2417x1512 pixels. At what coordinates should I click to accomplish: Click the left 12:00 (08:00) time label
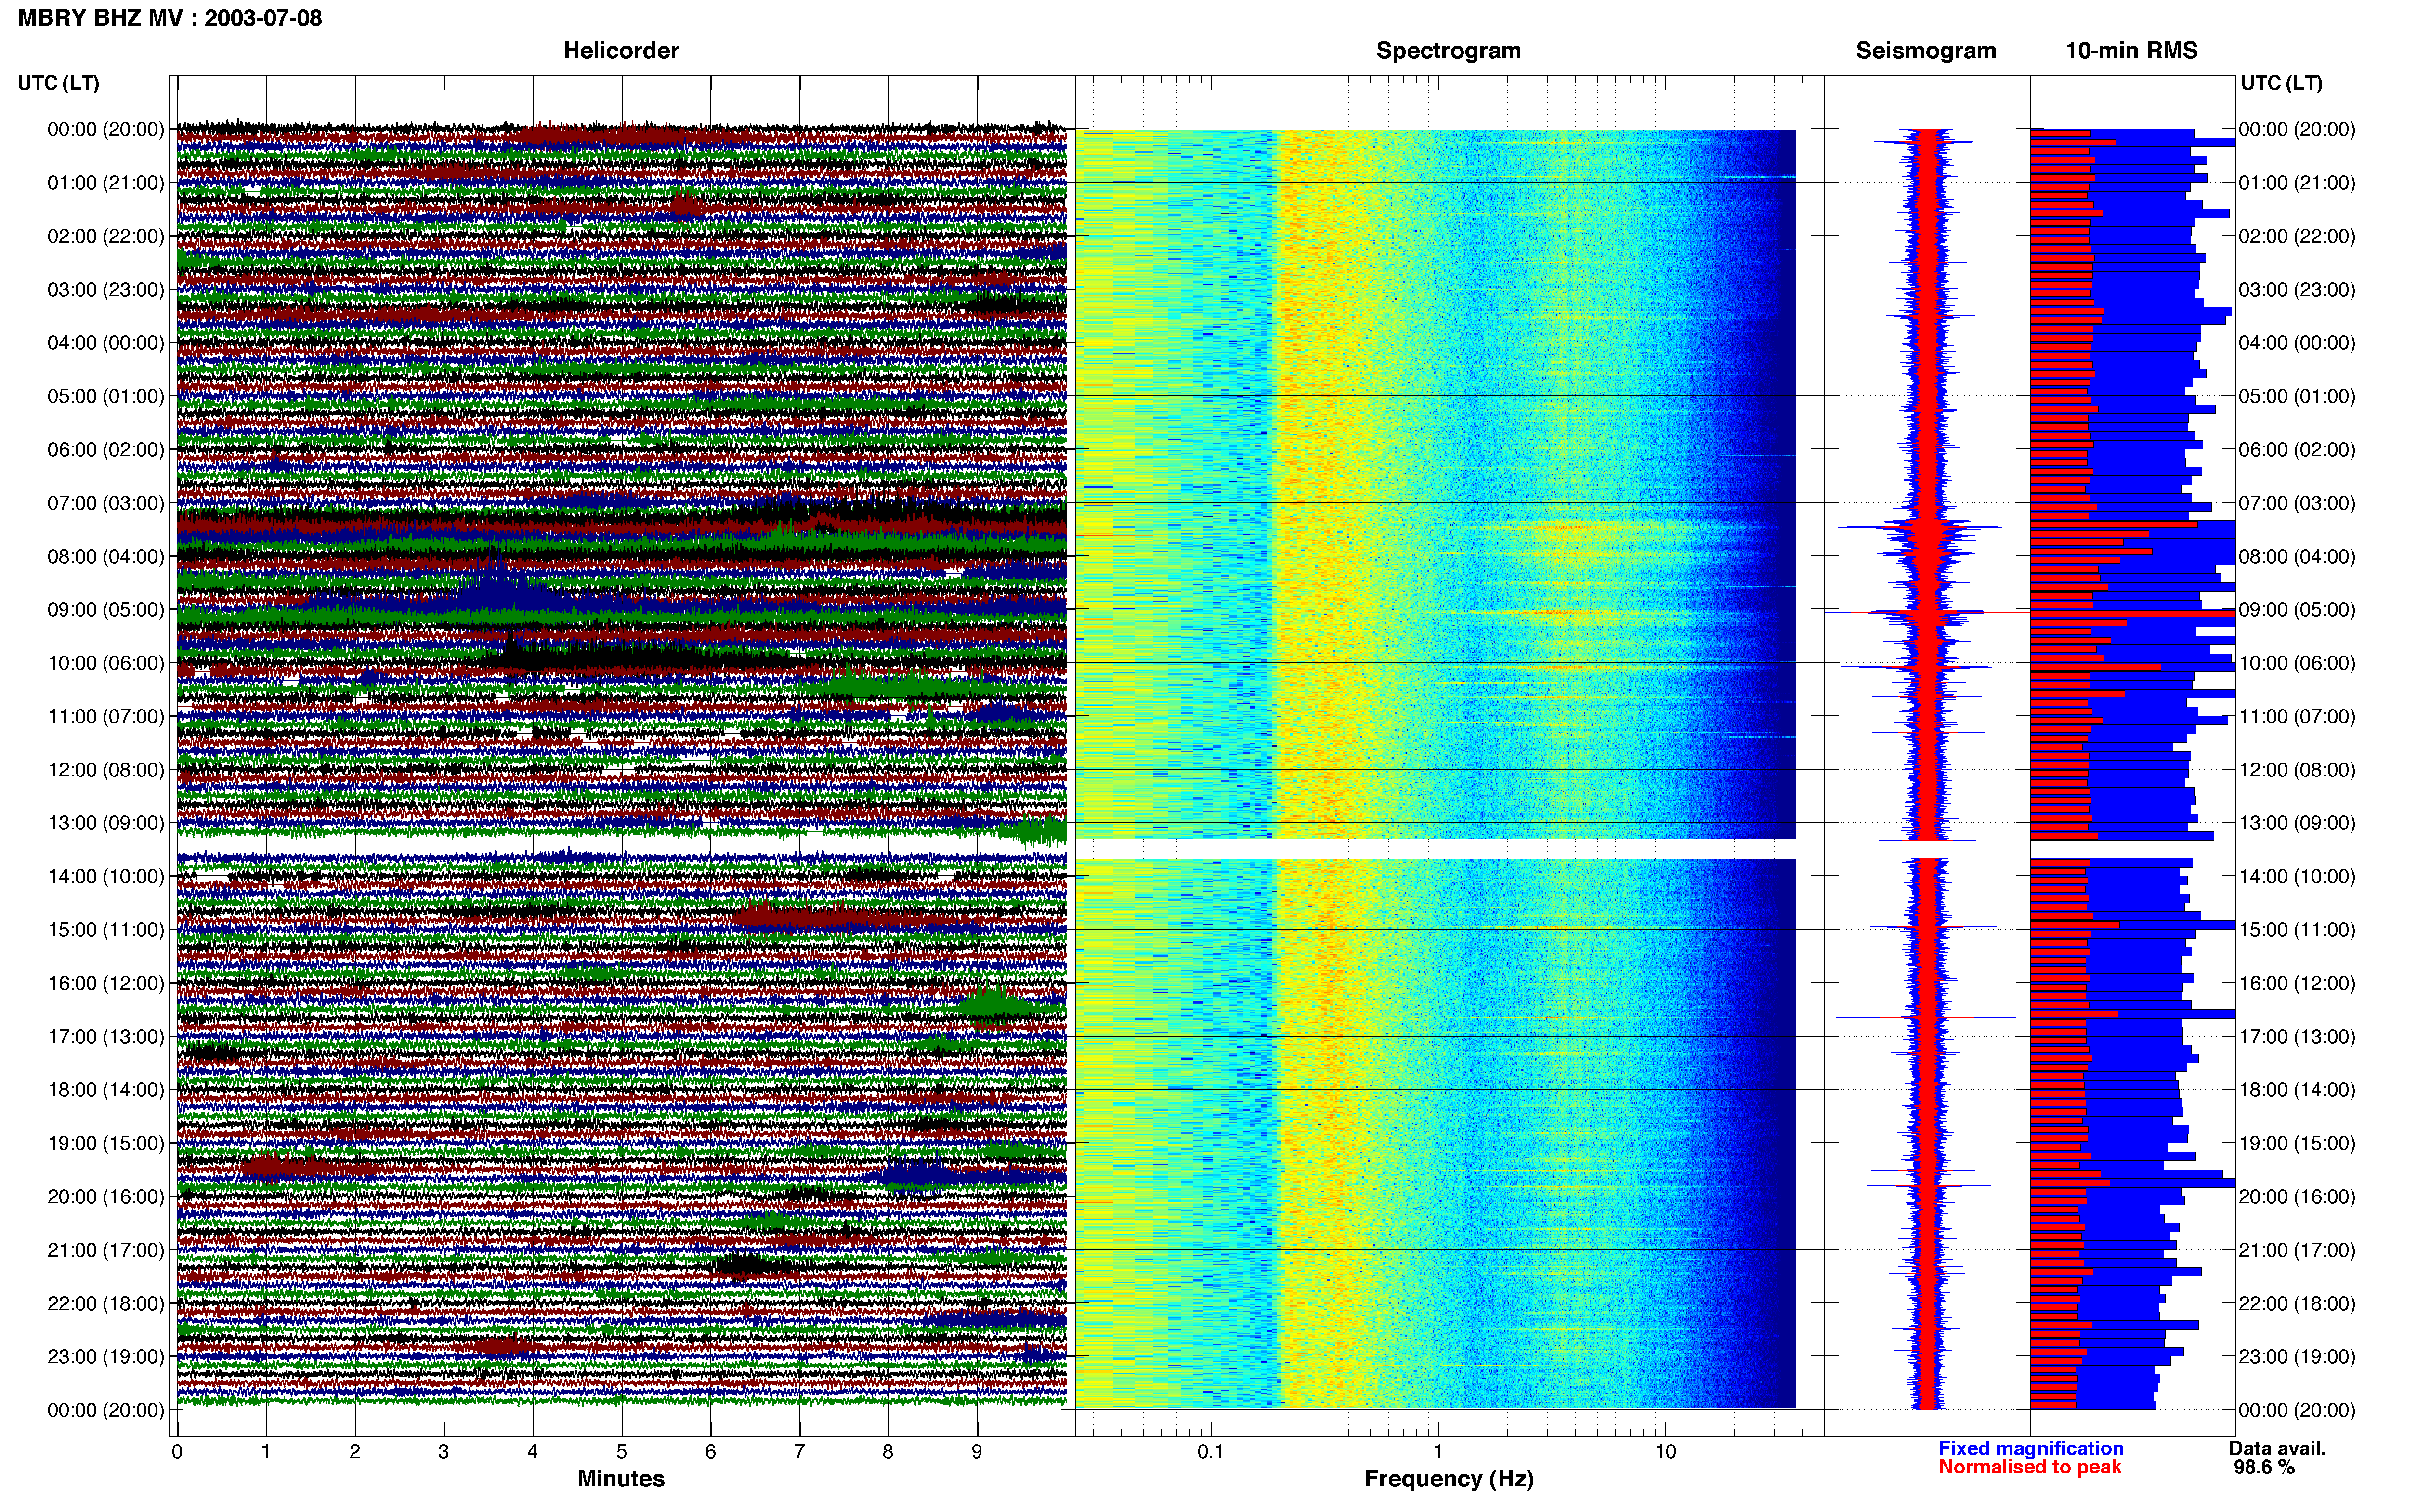pyautogui.click(x=106, y=770)
